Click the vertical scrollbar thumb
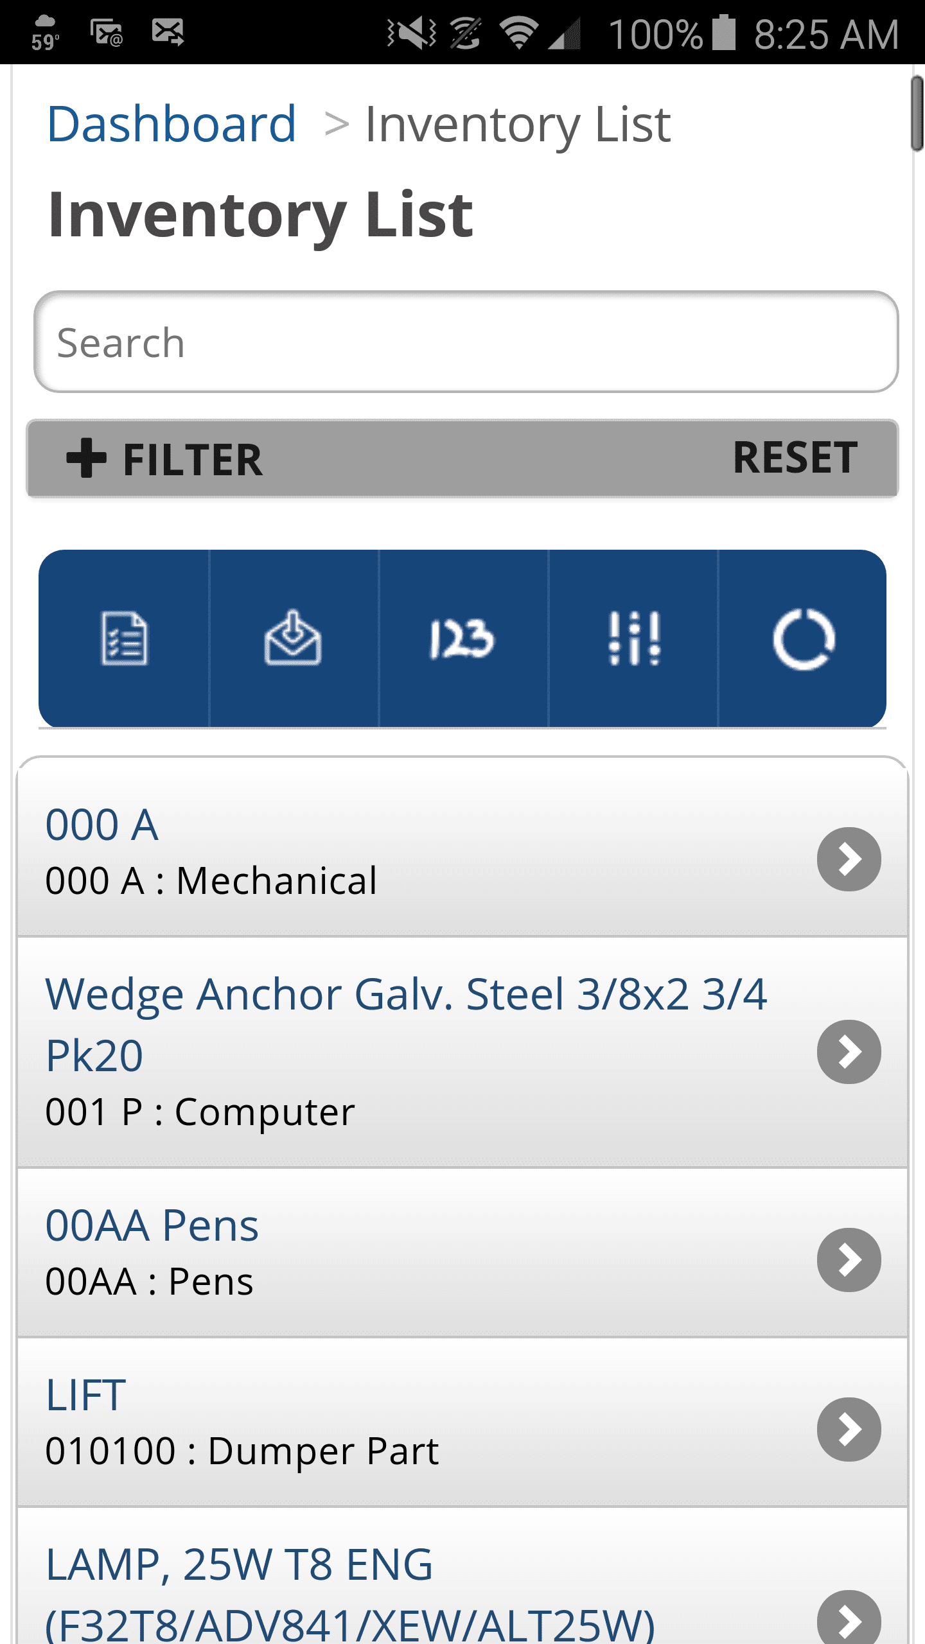925x1644 pixels. click(x=917, y=114)
